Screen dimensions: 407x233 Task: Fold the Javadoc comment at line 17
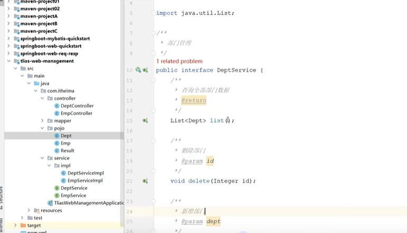coord(154,141)
